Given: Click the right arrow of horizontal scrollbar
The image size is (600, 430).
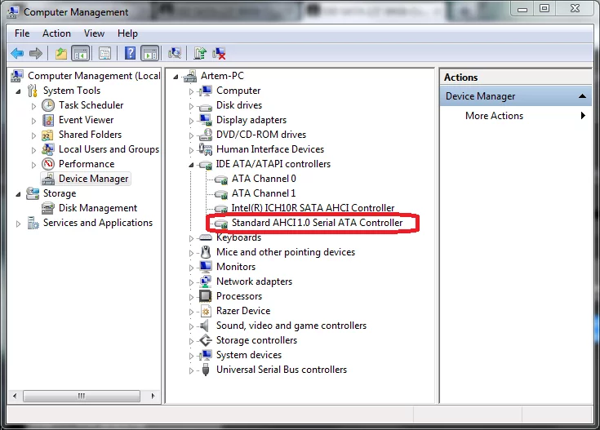Looking at the screenshot, I should tap(153, 396).
